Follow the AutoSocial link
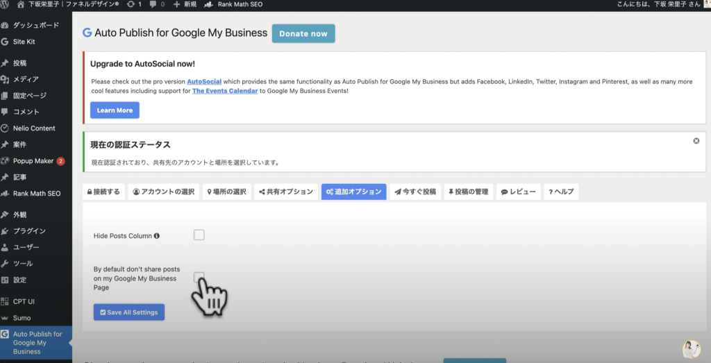Screen dimensions: 711x363 204,81
